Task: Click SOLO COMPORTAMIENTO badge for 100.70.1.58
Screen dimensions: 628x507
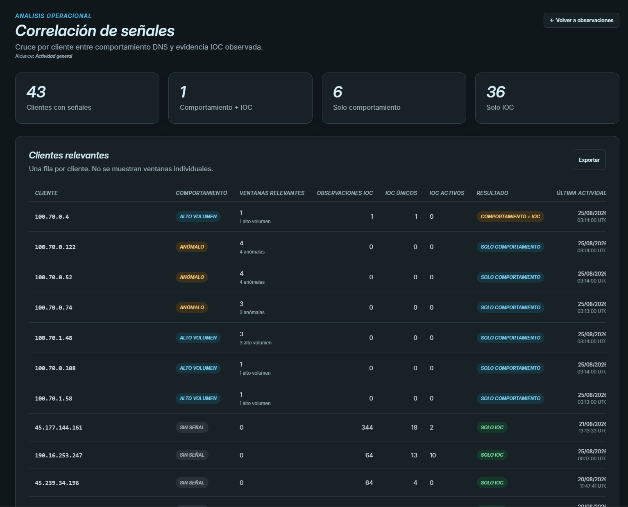Action: [510, 398]
